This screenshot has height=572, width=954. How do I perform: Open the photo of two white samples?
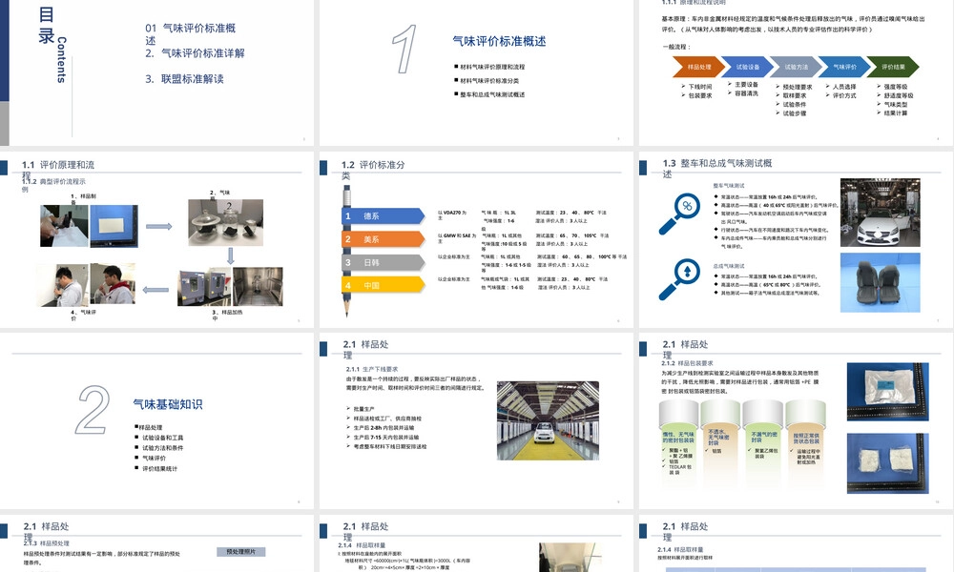[x=887, y=462]
